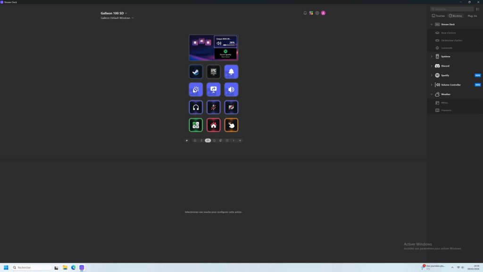Select the Epic Games key
This screenshot has height=272, width=483.
tap(213, 71)
